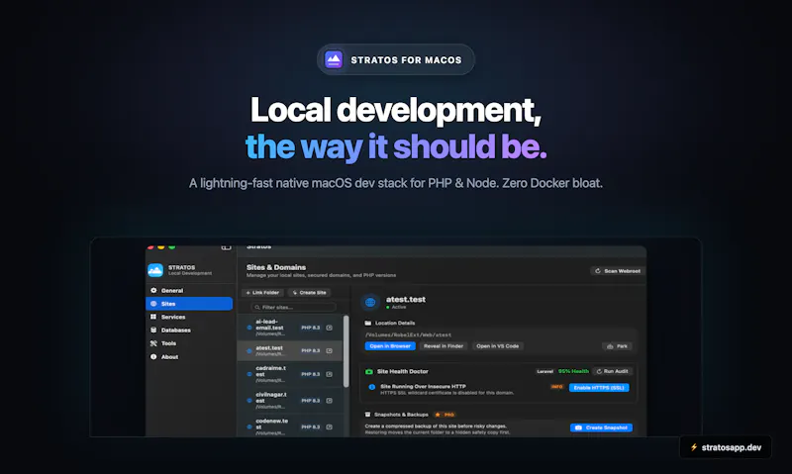Click the PHP 8.3 badge on ai-lead-email.test
The width and height of the screenshot is (792, 474).
tap(311, 328)
